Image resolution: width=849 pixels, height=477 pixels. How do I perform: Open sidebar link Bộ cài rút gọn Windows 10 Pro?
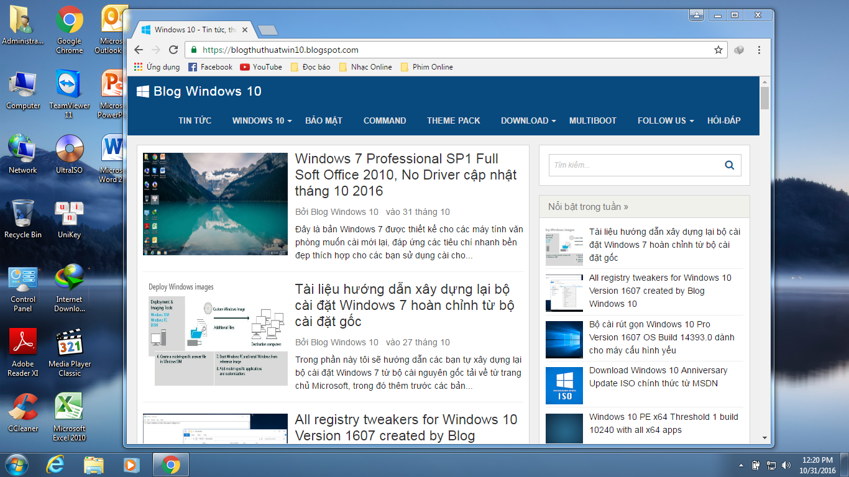662,337
